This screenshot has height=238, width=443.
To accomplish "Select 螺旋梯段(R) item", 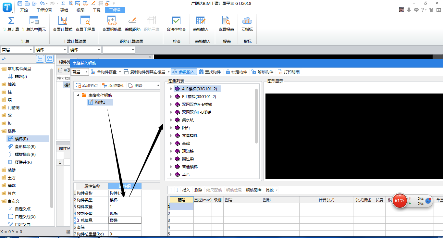I will [x=25, y=154].
